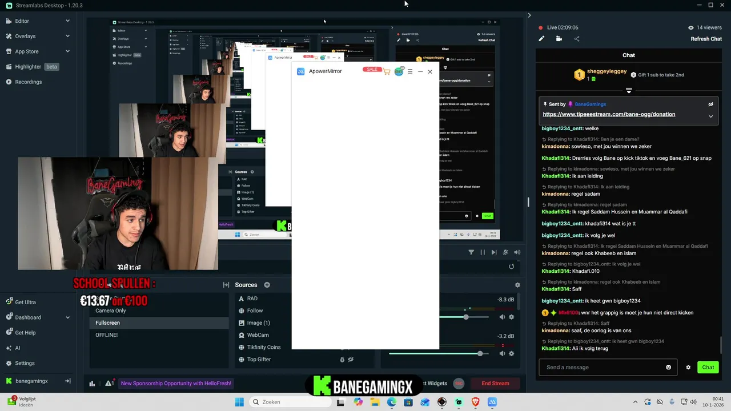Click the red REC button

click(458, 383)
